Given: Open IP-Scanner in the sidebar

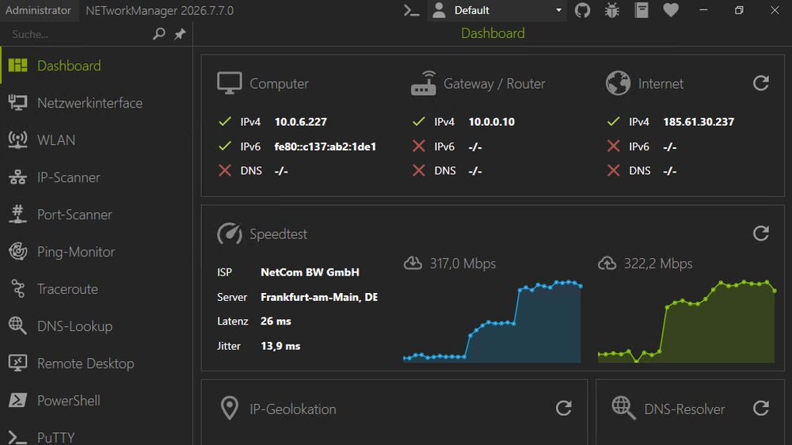Looking at the screenshot, I should [96, 177].
